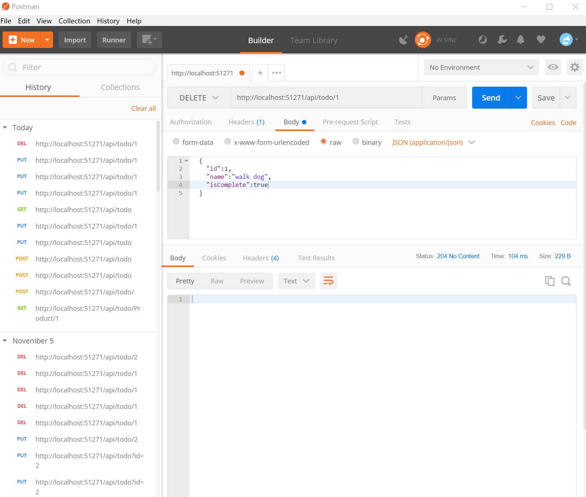
Task: Copy response to clipboard icon
Action: [x=550, y=281]
